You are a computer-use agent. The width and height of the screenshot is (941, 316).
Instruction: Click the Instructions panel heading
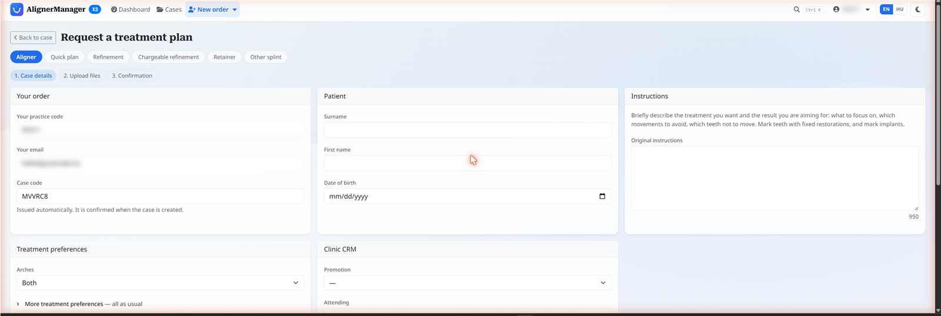pyautogui.click(x=649, y=96)
